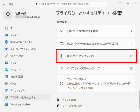Click the back arrow icon
The image size is (140, 112).
tap(4, 4)
